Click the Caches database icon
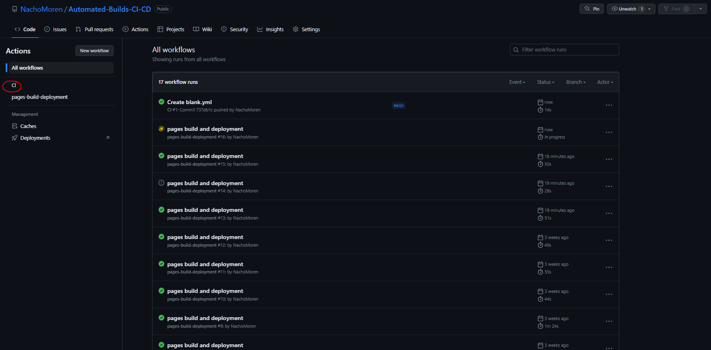This screenshot has height=350, width=711. [15, 126]
